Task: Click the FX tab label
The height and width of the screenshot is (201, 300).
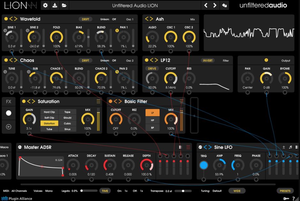Action: coord(9,101)
